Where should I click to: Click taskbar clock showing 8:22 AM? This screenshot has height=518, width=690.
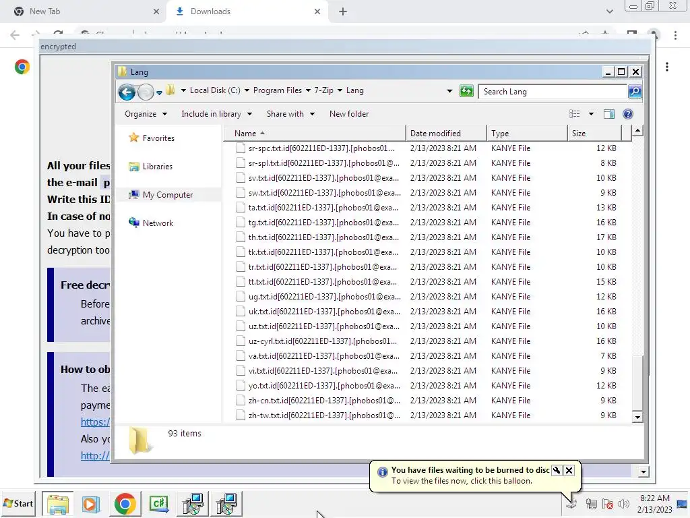pos(654,503)
